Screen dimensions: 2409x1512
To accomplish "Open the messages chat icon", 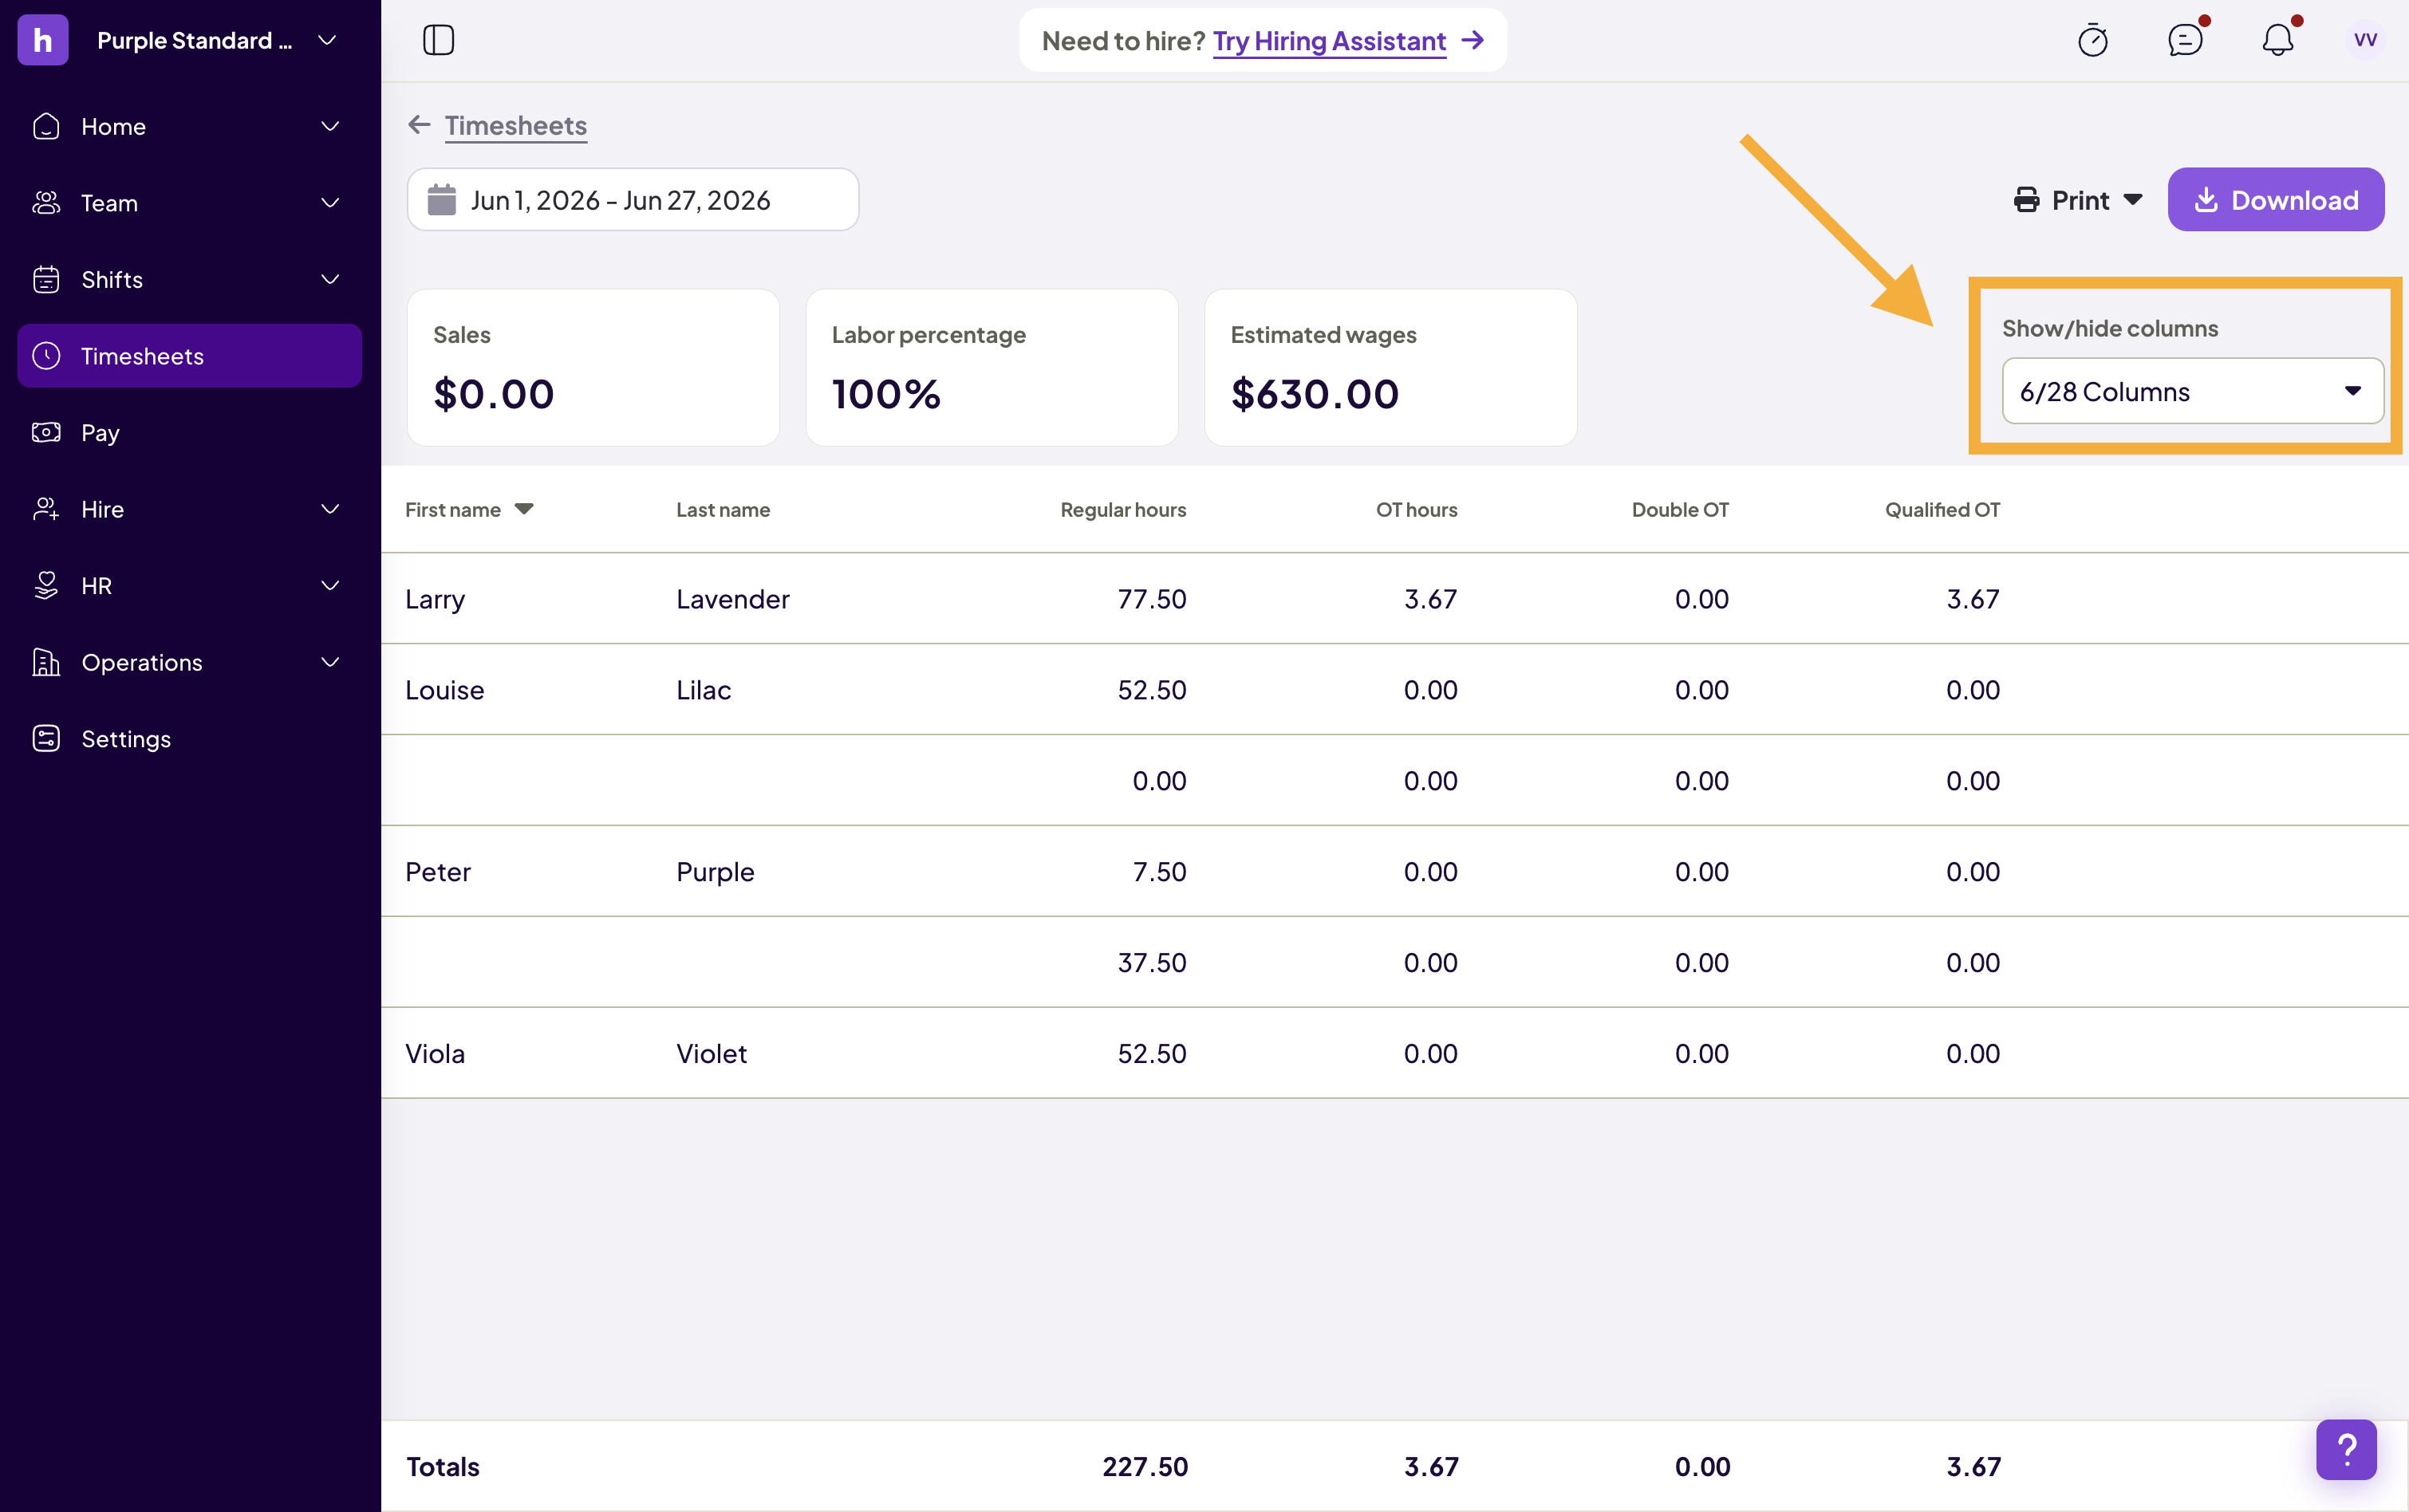I will (x=2185, y=40).
